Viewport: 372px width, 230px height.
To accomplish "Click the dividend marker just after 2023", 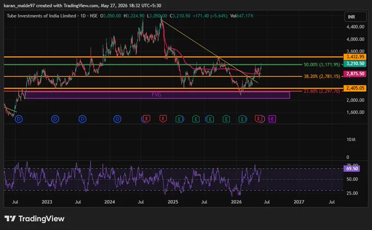I will click(55, 119).
